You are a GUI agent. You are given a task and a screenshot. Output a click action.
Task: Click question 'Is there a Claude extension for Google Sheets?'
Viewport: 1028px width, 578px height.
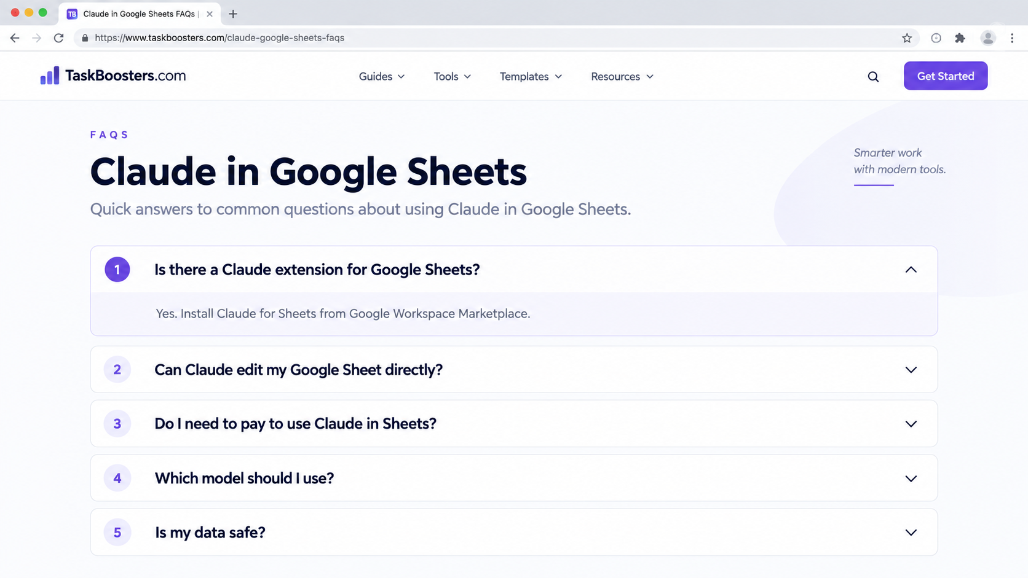317,270
